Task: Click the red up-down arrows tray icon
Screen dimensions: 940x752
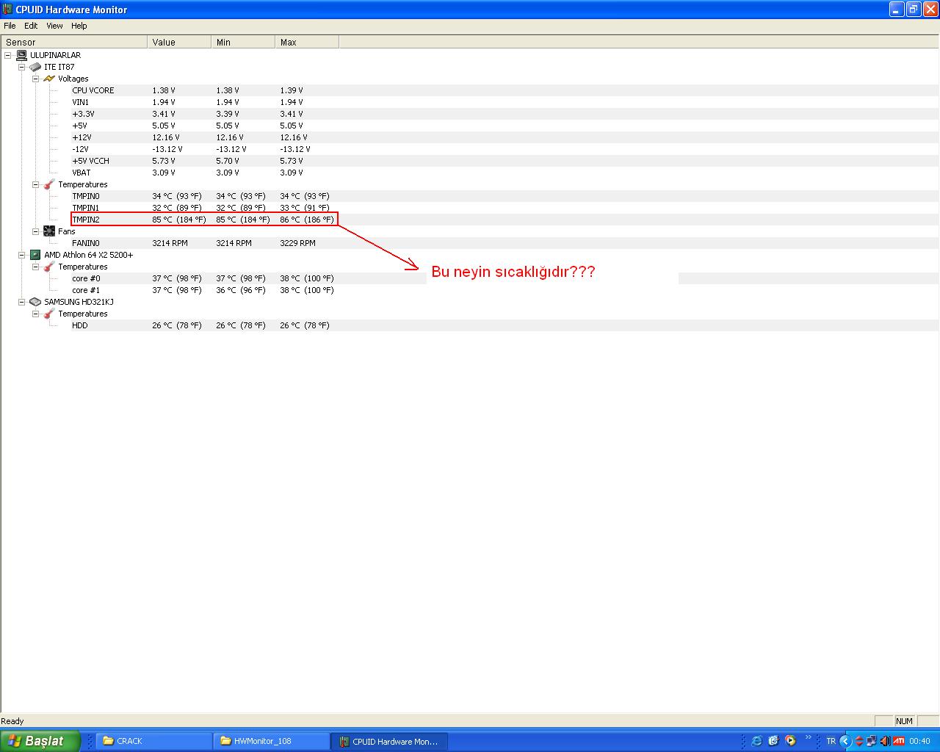Action: 858,741
